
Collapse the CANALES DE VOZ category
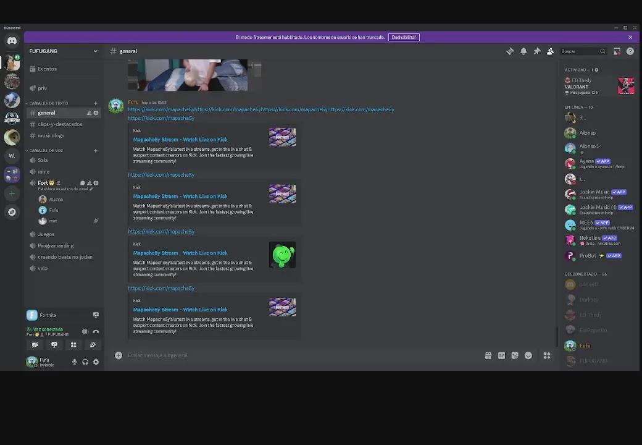pyautogui.click(x=46, y=150)
